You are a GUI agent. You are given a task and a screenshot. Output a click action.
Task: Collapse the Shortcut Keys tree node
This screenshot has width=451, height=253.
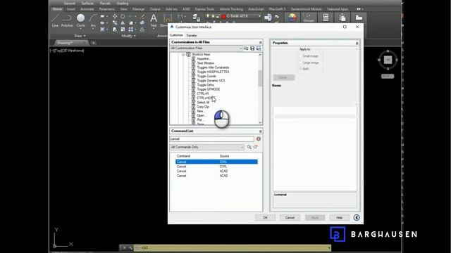click(183, 54)
